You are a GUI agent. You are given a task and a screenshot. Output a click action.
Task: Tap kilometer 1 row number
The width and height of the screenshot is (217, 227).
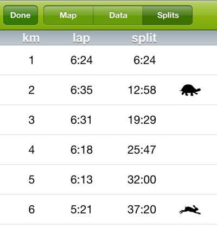31,60
